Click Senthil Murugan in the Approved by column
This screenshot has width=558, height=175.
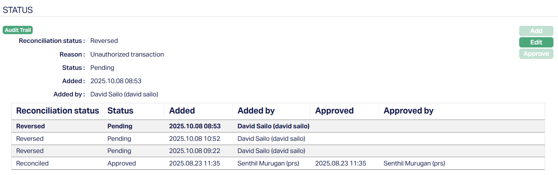[x=414, y=163]
